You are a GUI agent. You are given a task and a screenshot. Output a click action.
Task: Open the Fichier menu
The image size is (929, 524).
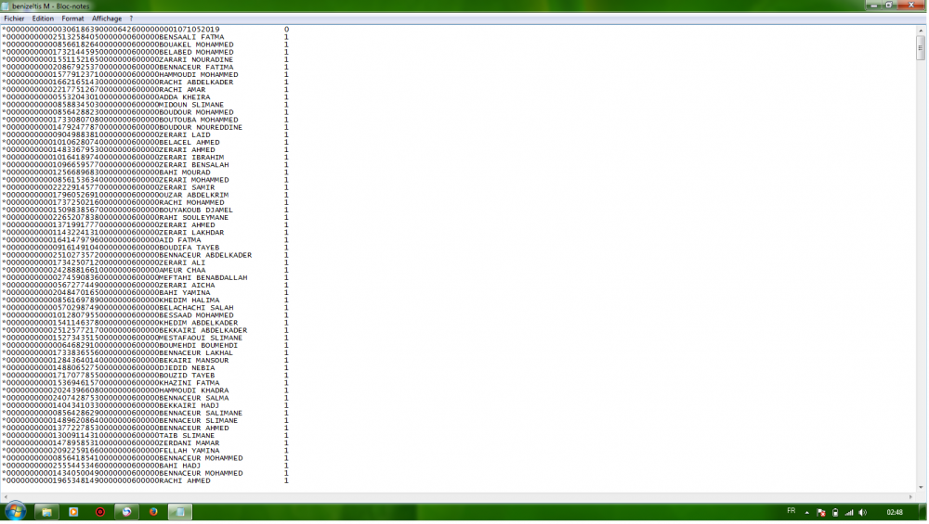[14, 19]
